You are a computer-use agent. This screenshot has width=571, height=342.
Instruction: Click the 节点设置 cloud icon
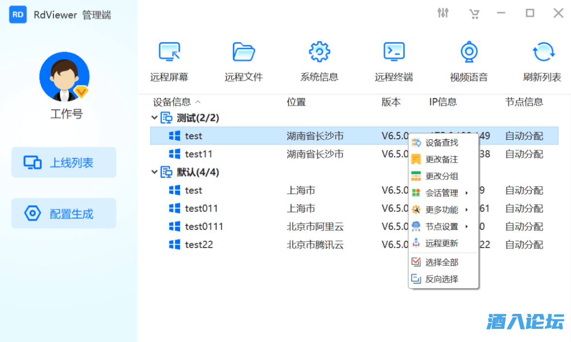point(416,227)
